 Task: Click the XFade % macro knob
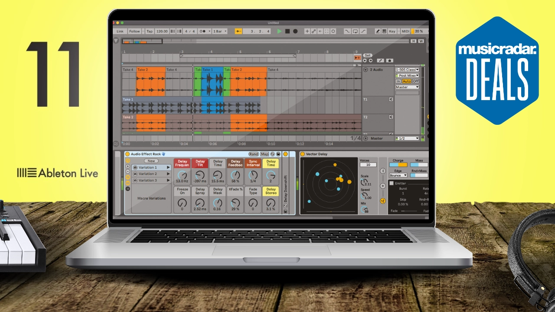pyautogui.click(x=235, y=203)
